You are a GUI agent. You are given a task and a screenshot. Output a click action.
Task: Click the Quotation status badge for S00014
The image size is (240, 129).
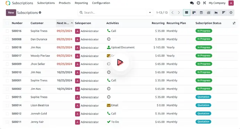pos(203,105)
